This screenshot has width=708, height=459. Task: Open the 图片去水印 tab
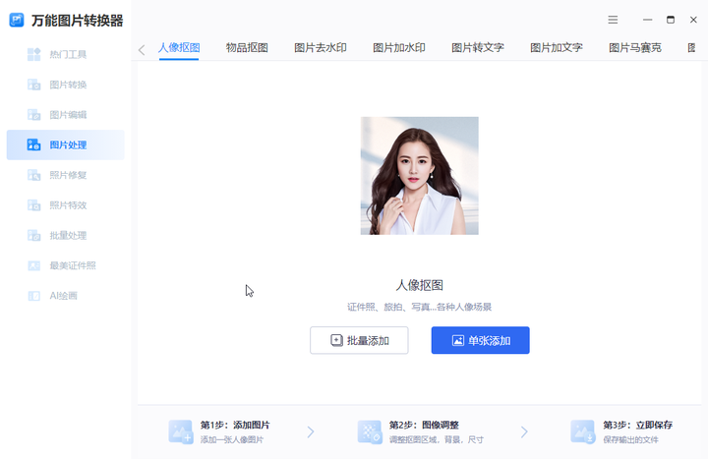(x=321, y=48)
